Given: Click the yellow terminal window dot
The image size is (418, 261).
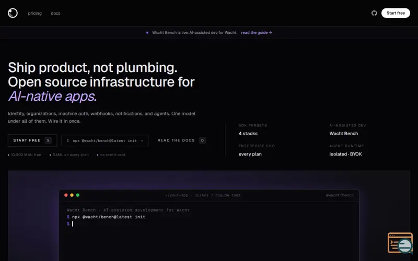Looking at the screenshot, I should click(72, 195).
